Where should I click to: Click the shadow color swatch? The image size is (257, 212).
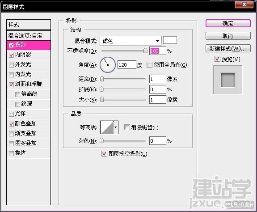pos(170,40)
